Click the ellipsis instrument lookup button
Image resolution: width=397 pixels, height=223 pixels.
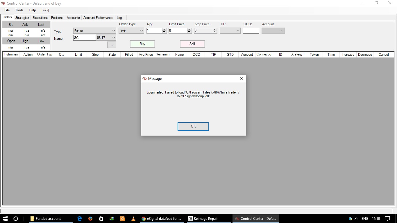tap(112, 45)
